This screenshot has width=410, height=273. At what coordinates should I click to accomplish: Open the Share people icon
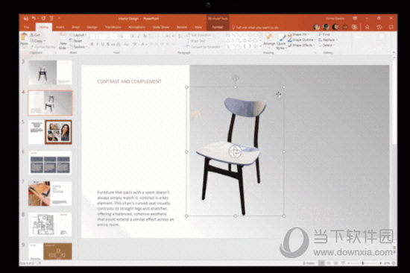(367, 27)
